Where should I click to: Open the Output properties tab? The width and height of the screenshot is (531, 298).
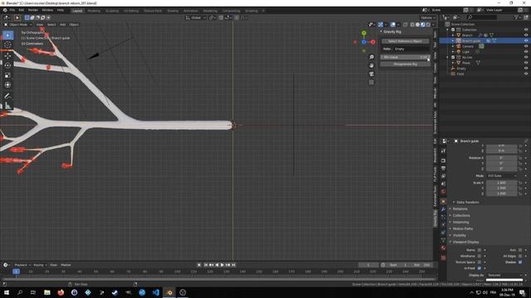point(443,168)
